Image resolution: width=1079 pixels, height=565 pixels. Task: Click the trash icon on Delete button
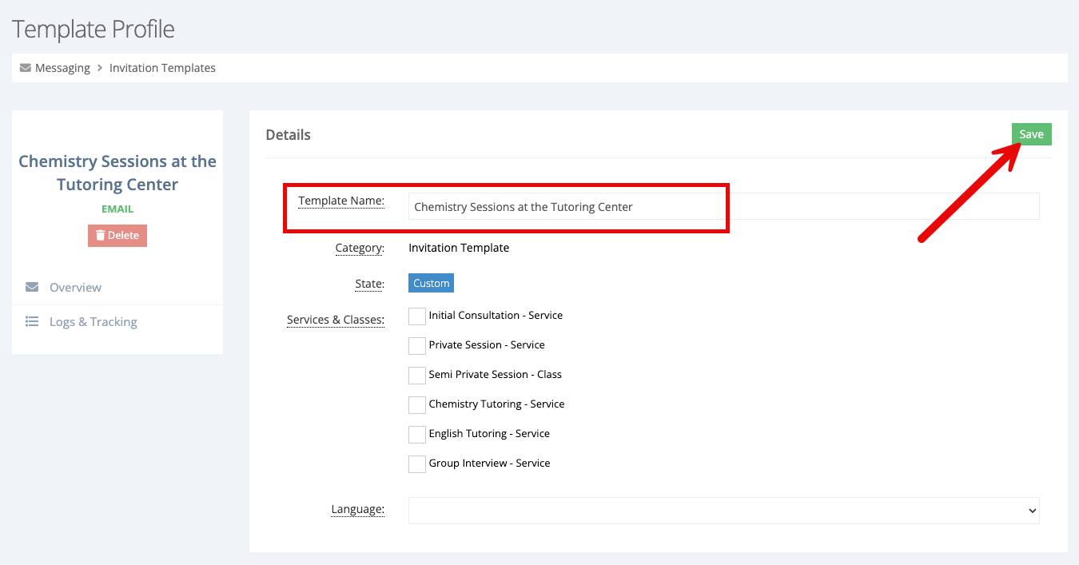tap(100, 235)
